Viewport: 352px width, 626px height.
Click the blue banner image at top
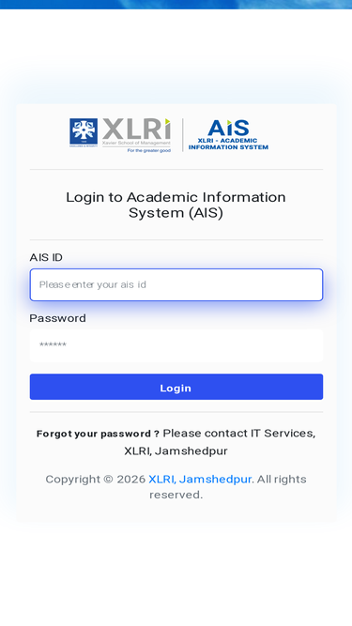coord(176,5)
